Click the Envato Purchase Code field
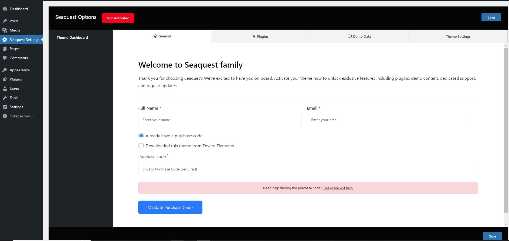509x241 pixels. [308, 169]
